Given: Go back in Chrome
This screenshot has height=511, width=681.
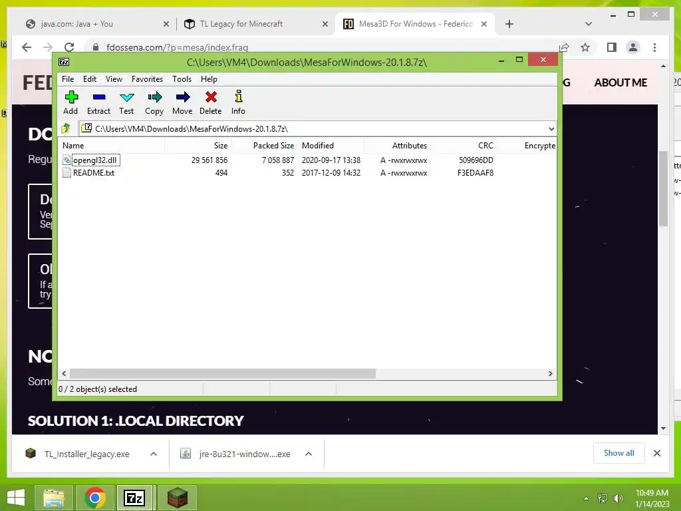Looking at the screenshot, I should point(27,47).
